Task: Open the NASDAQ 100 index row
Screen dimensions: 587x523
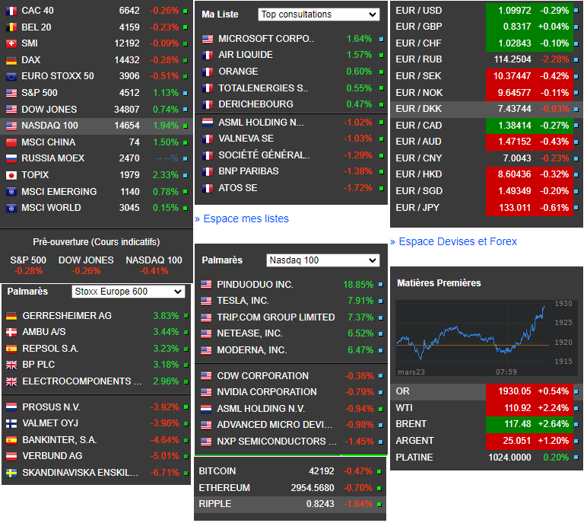Action: pyautogui.click(x=97, y=126)
